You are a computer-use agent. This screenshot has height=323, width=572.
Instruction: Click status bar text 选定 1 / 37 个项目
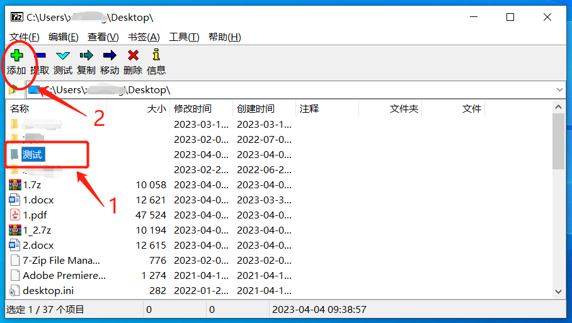(45, 310)
